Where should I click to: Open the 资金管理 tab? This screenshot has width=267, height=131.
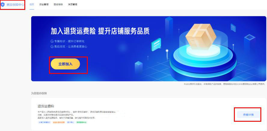coord(44,4)
